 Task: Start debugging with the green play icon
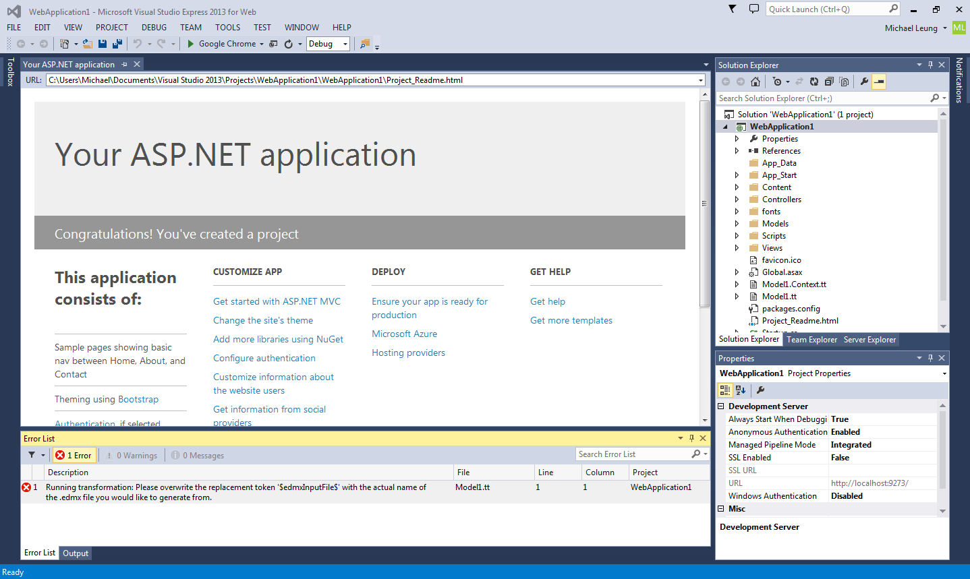(191, 44)
